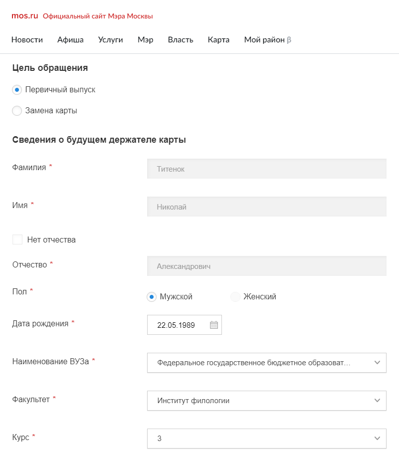Click the Цель обращения heading
The image size is (399, 469).
[50, 68]
